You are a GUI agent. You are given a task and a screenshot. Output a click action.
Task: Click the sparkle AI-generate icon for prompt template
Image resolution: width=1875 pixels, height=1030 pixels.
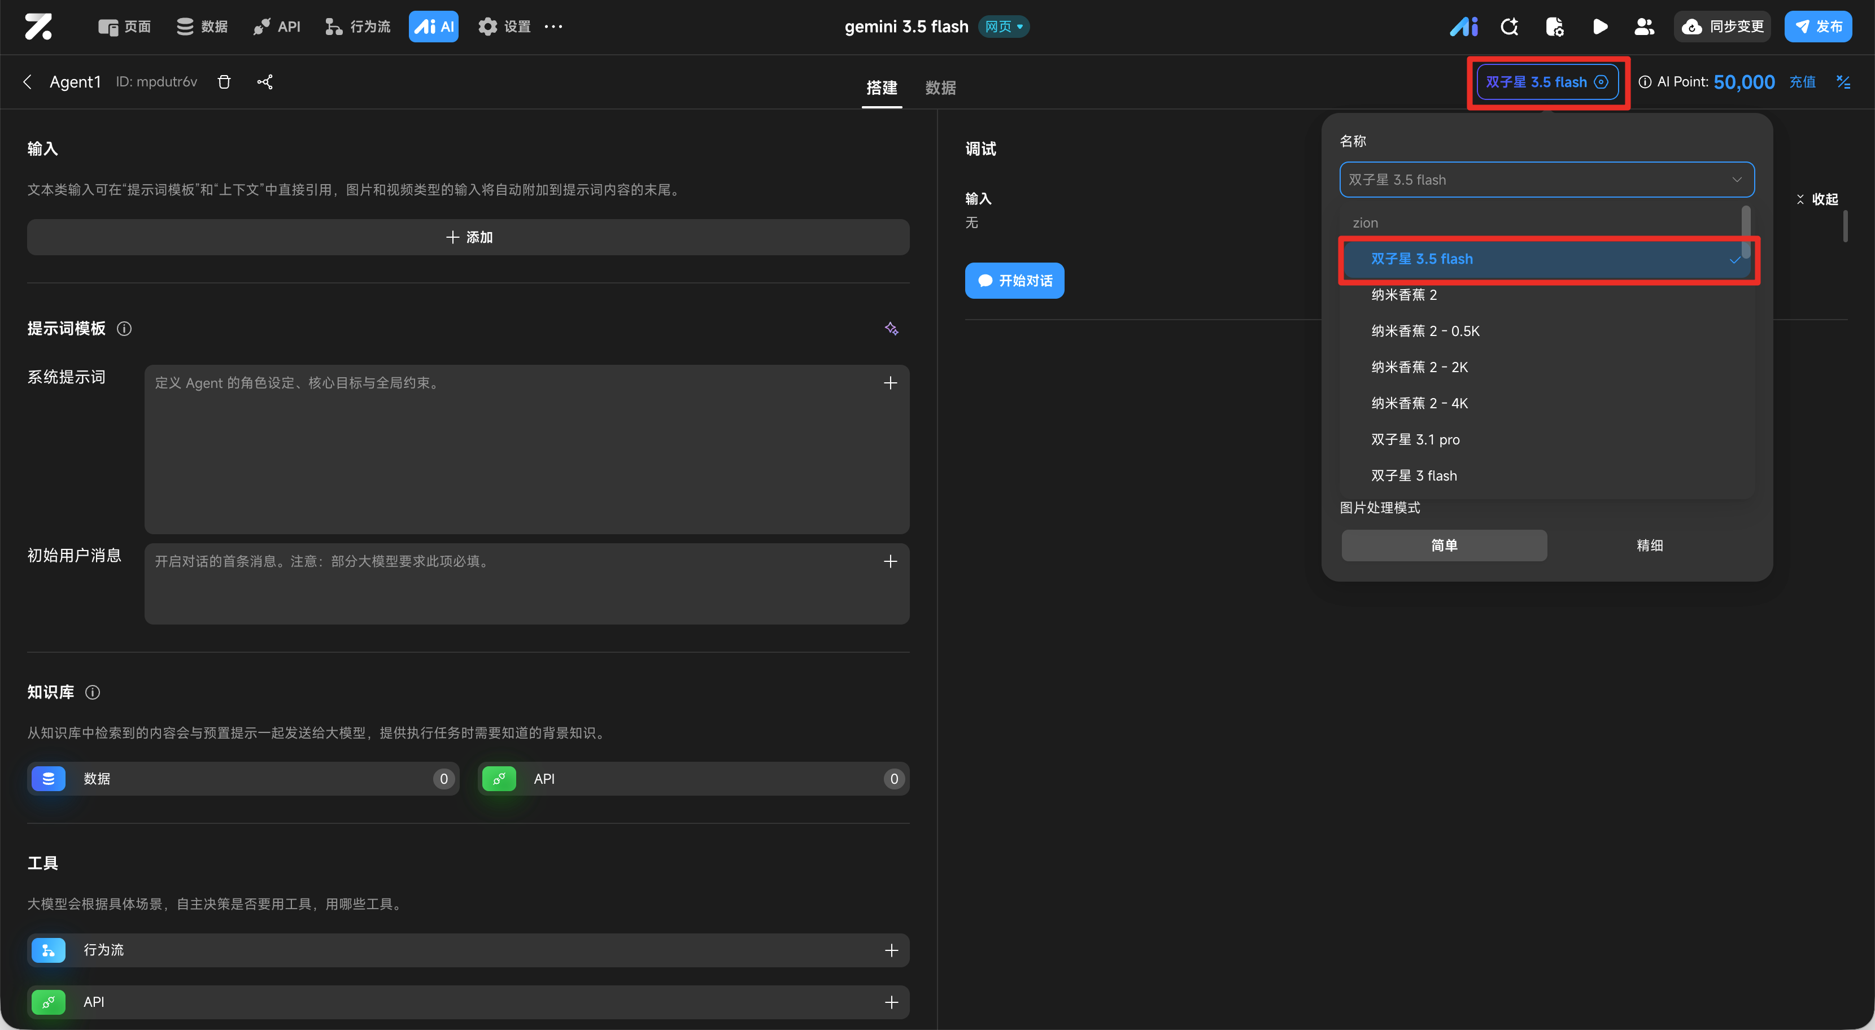tap(892, 329)
